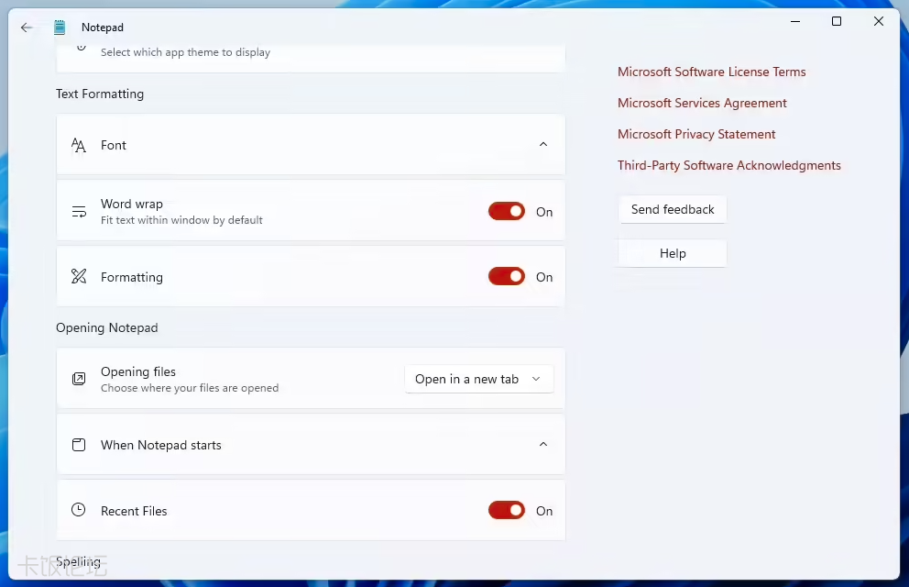Click the Word wrap row's lines icon
909x587 pixels.
pos(79,212)
